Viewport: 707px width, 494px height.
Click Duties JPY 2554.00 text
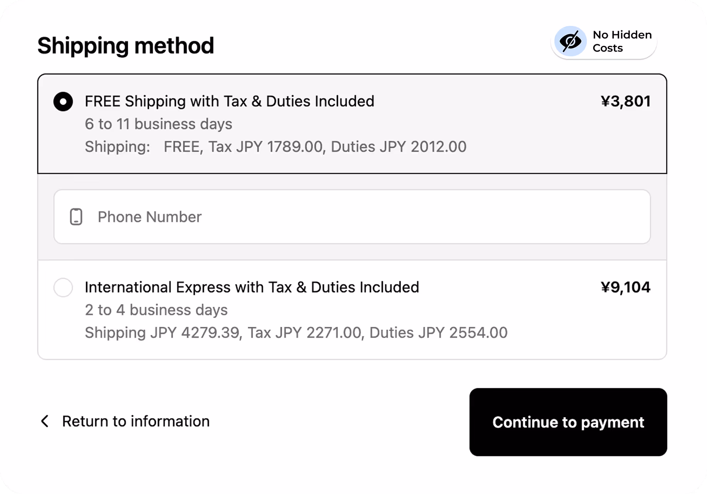click(x=438, y=333)
